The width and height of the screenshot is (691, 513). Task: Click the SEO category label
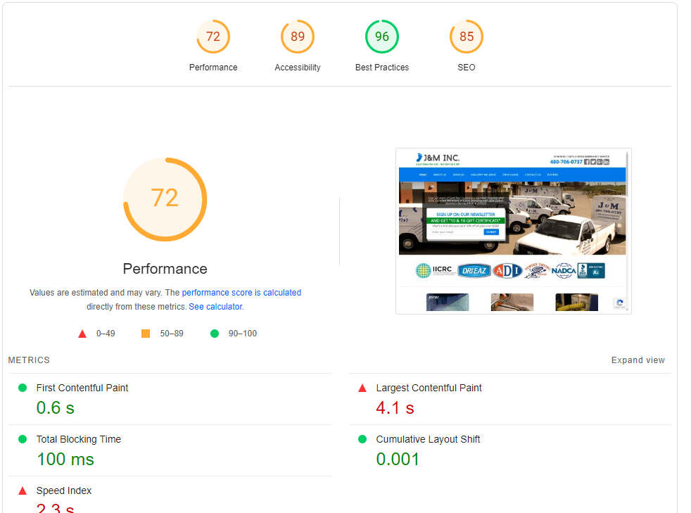coord(467,68)
